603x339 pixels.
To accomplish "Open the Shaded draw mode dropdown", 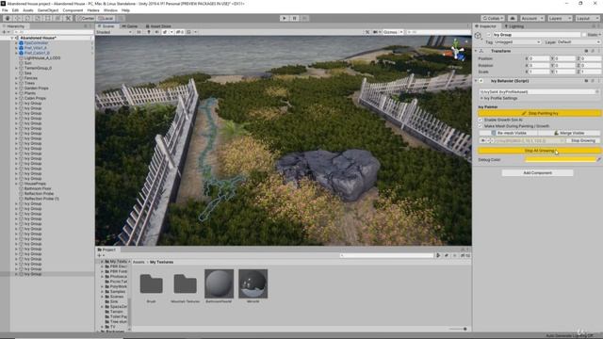I will pos(114,32).
